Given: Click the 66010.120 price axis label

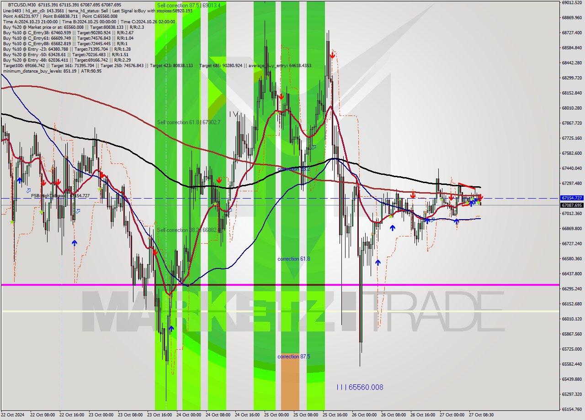Looking at the screenshot, I should pos(571,319).
